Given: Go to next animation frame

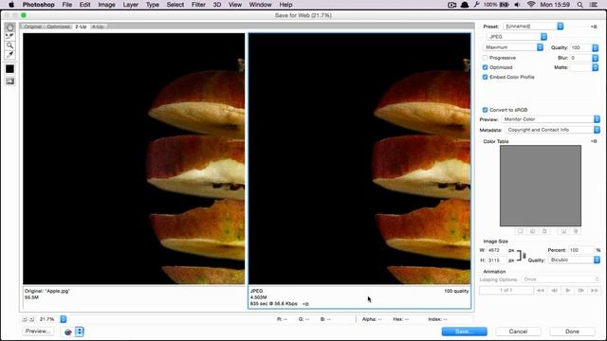Looking at the screenshot, I should coord(581,291).
